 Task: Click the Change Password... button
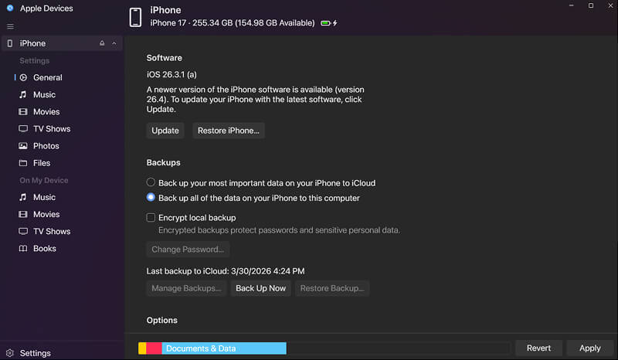pyautogui.click(x=188, y=250)
